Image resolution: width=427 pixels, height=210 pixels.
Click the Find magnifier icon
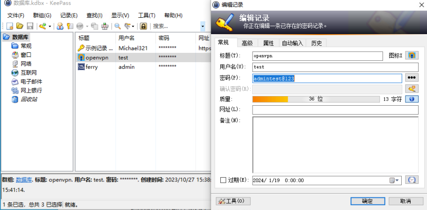click(x=117, y=26)
